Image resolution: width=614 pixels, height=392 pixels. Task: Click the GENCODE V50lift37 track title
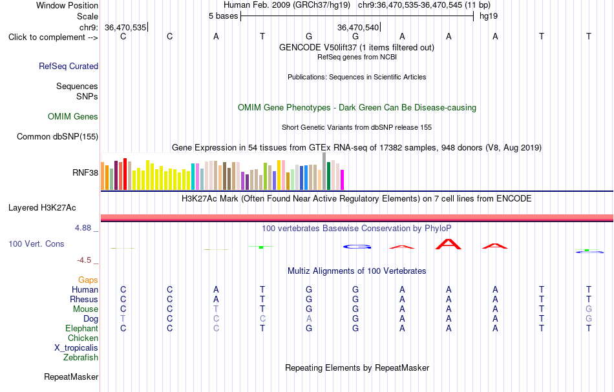(x=357, y=47)
